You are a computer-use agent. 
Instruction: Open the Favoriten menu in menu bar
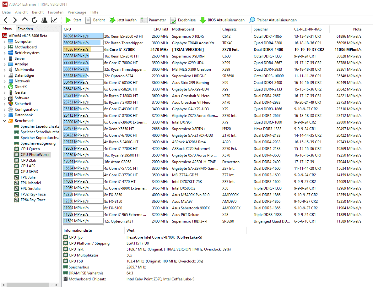(x=56, y=12)
